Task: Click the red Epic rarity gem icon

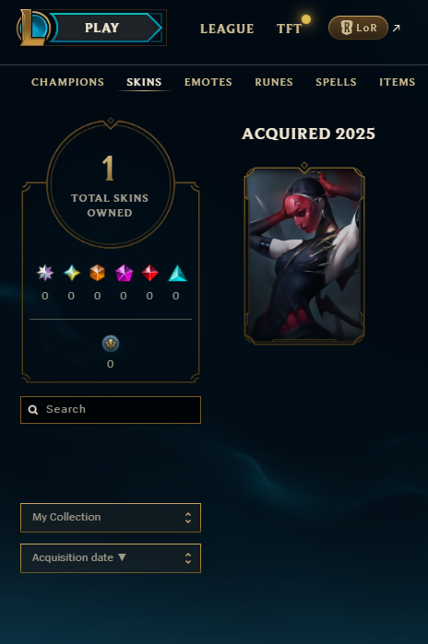Action: pos(149,273)
